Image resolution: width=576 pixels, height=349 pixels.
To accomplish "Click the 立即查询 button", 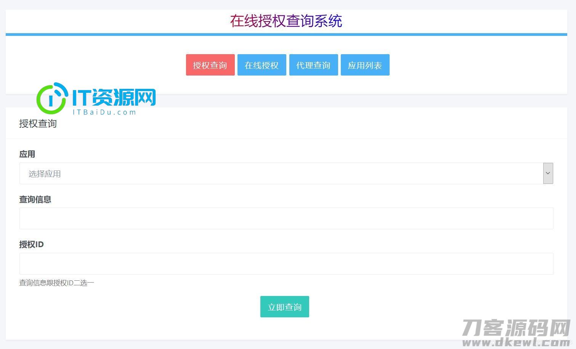I will (284, 307).
